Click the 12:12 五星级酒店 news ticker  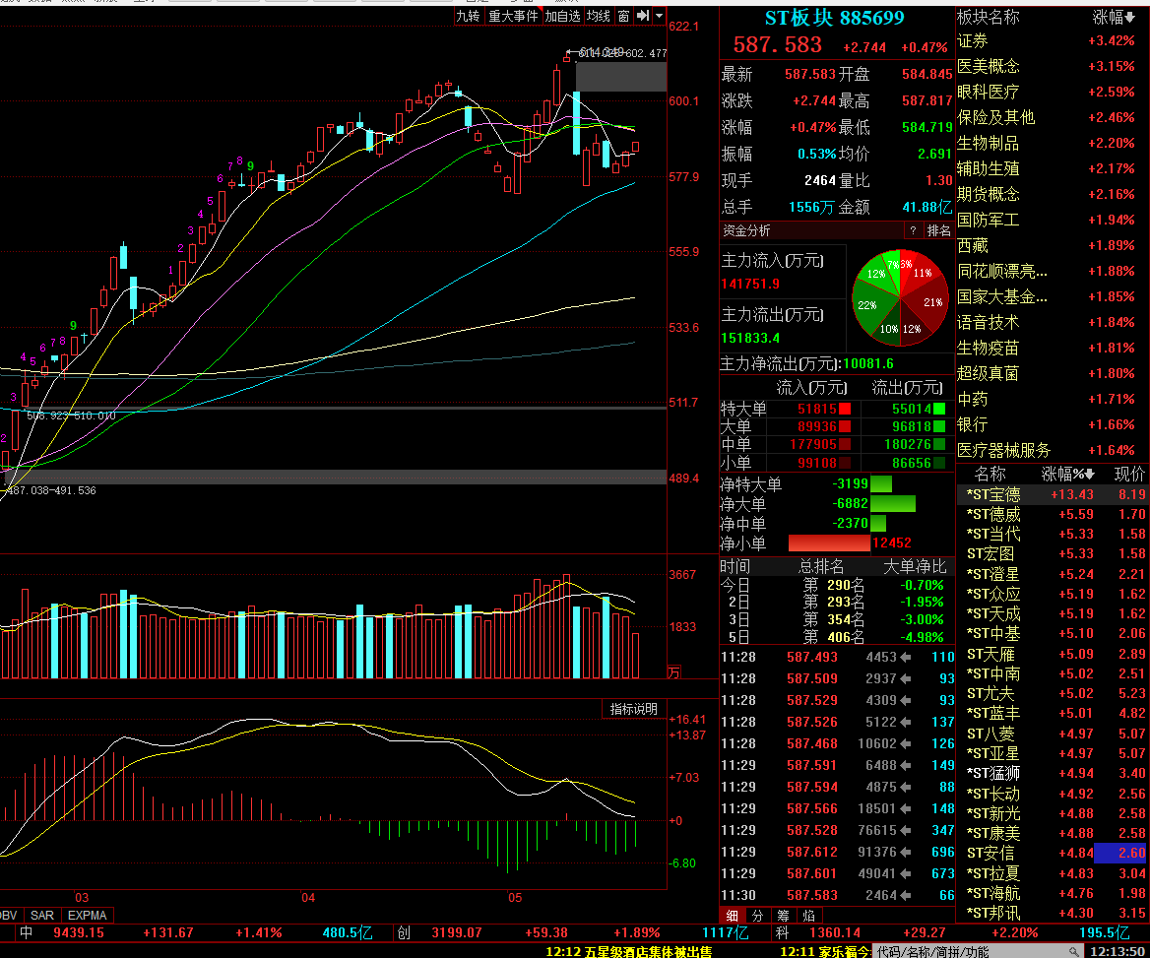point(628,951)
